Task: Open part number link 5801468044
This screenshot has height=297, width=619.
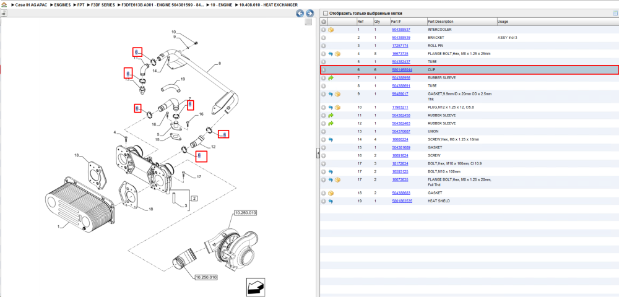Action: (402, 70)
